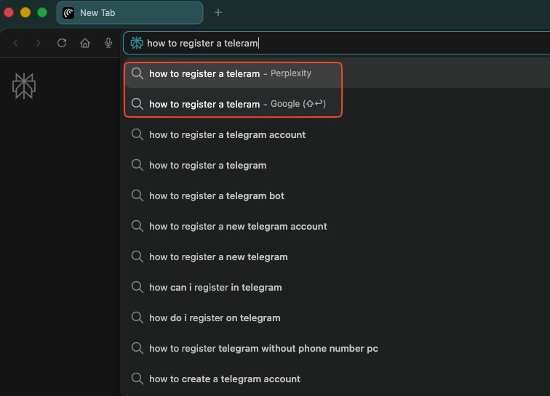Go to the home page icon
Screen dimensions: 550x396
click(x=85, y=43)
